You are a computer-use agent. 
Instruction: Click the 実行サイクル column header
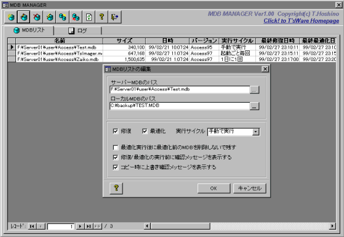(237, 41)
